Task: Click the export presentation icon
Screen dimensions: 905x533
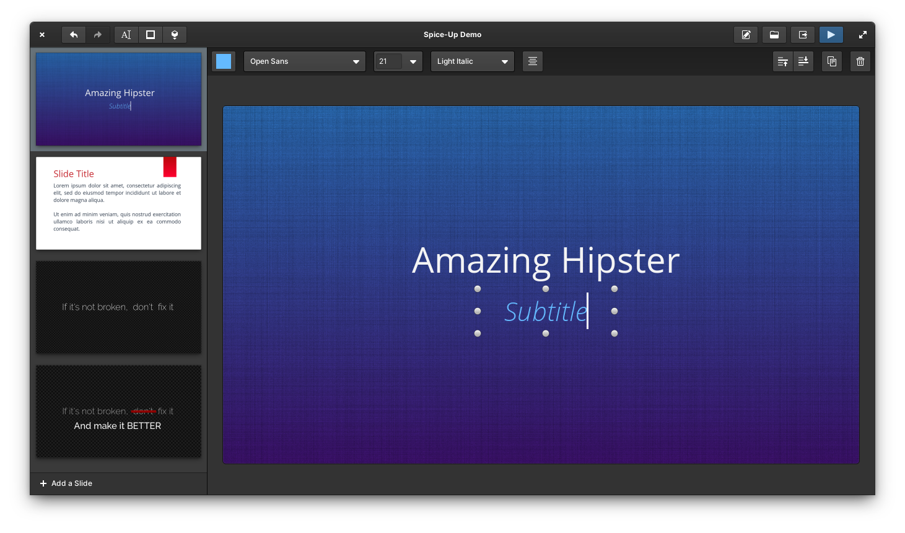Action: 803,35
